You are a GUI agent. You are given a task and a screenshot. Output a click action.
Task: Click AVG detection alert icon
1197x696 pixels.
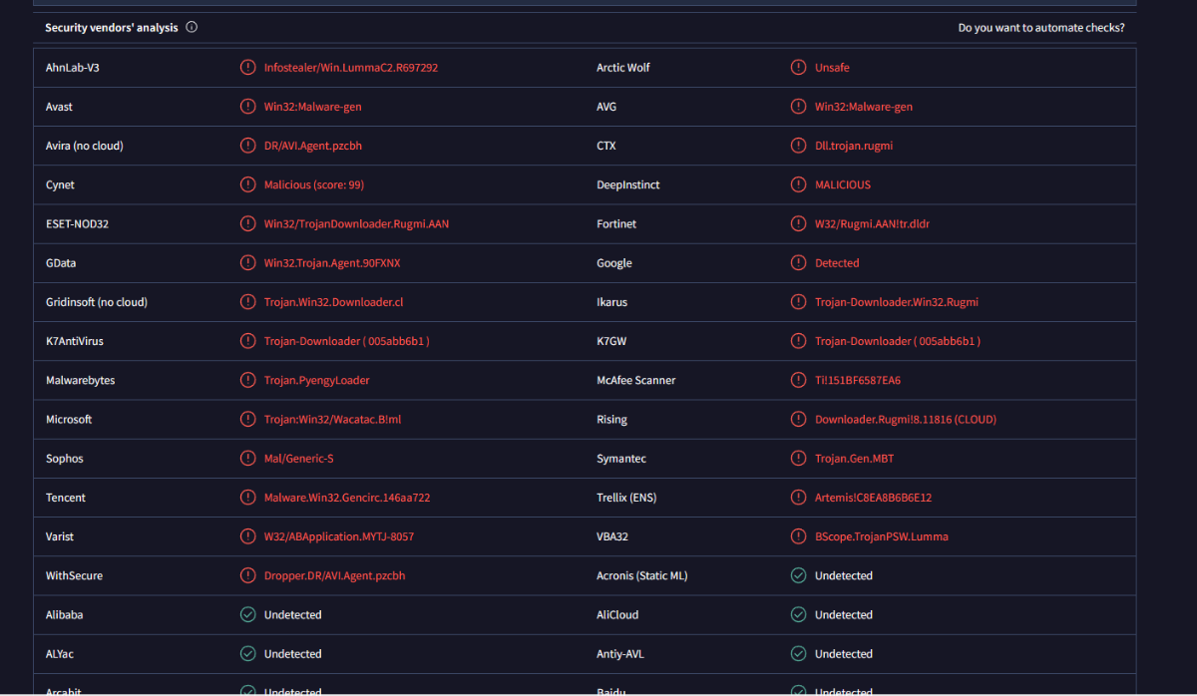point(798,107)
